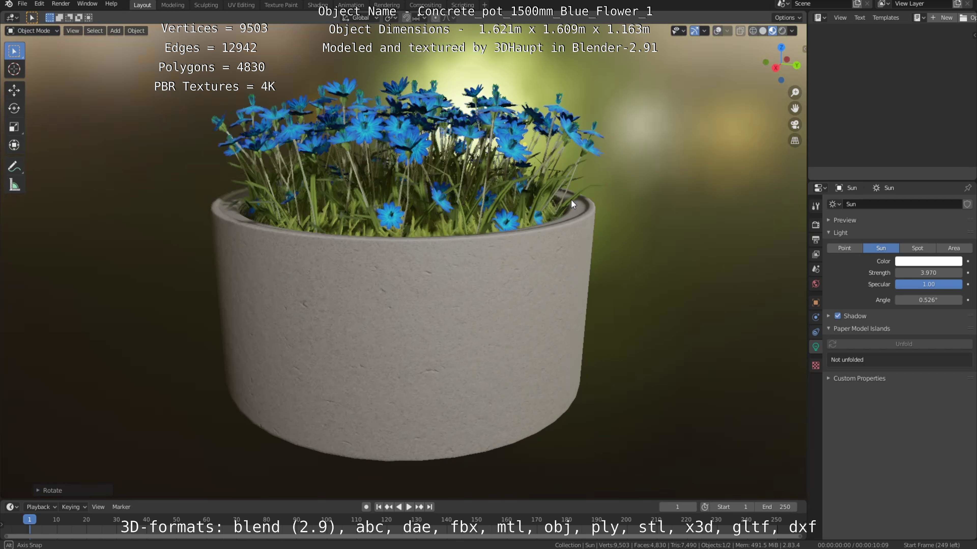
Task: Switch to material preview shading
Action: [773, 31]
